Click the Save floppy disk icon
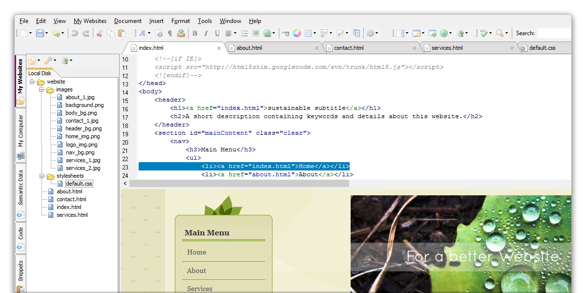The image size is (586, 293). pos(40,33)
